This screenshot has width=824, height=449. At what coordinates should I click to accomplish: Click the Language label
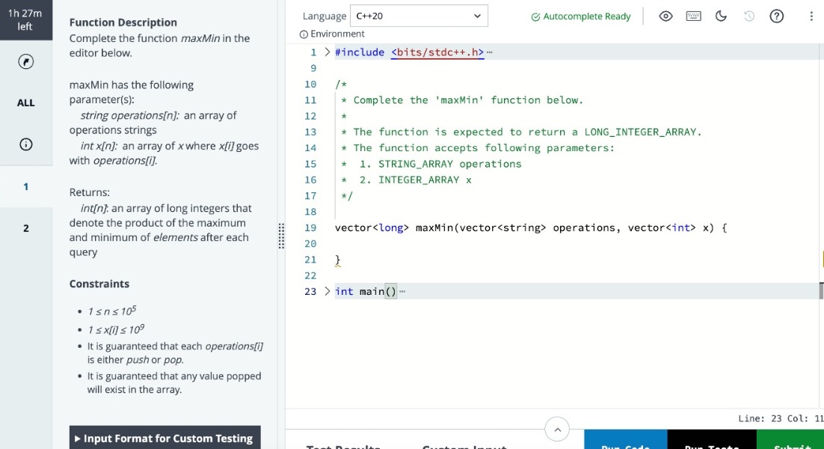point(325,16)
